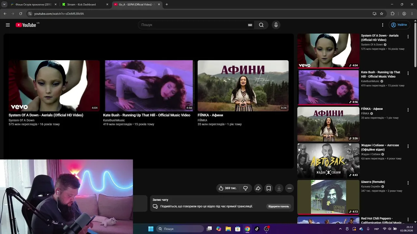Play Aerials from the endscreen thumbnail
This screenshot has width=417, height=234.
(x=54, y=86)
